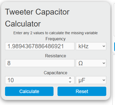Click the partial blue button at right edge
This screenshot has height=105, width=115.
pos(114,47)
